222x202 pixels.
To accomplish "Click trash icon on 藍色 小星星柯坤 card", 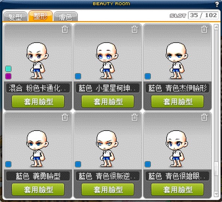I will point(135,29).
